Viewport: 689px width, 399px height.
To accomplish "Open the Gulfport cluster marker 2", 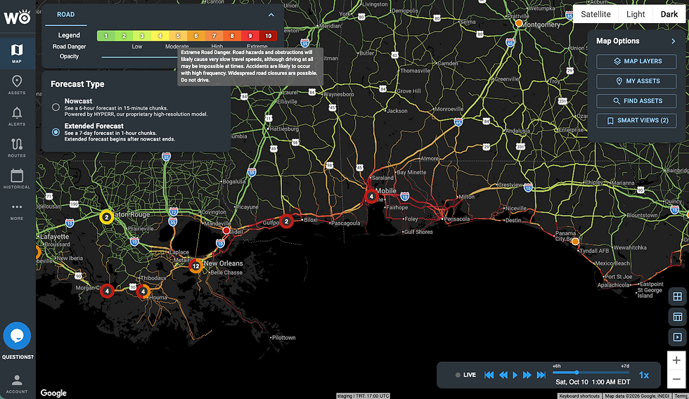I will point(287,221).
